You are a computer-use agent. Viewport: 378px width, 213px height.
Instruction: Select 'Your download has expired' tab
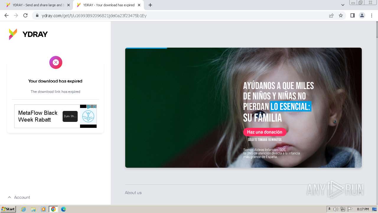pyautogui.click(x=108, y=5)
